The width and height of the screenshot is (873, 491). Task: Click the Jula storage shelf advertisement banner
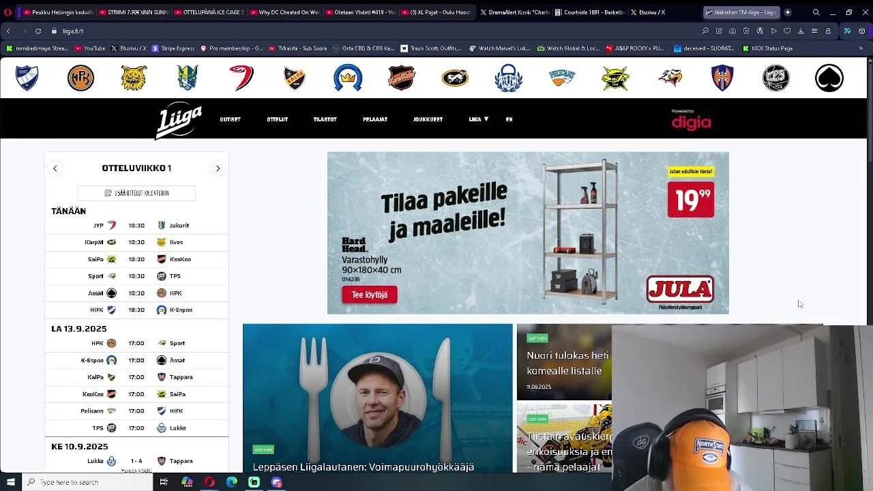(x=528, y=233)
